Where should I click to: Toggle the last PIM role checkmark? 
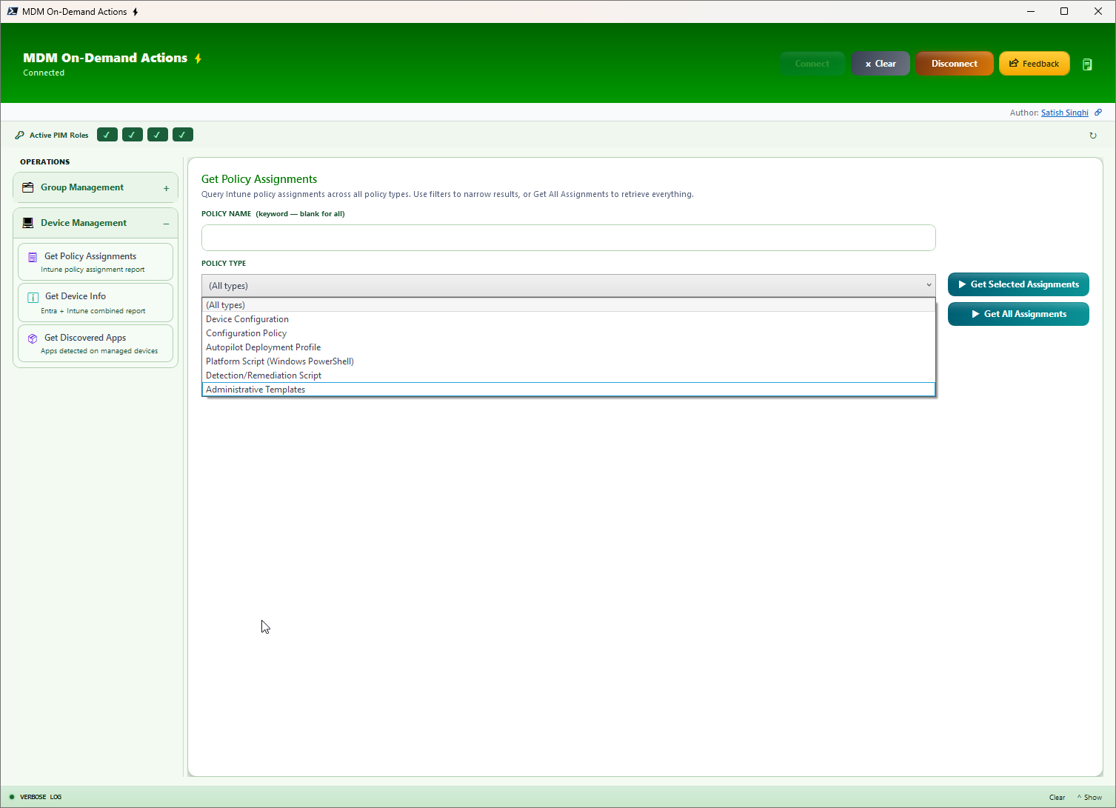click(x=182, y=134)
